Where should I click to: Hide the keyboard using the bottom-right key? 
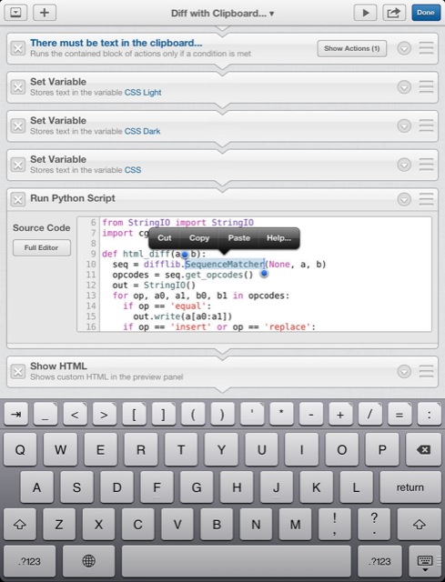pos(425,562)
